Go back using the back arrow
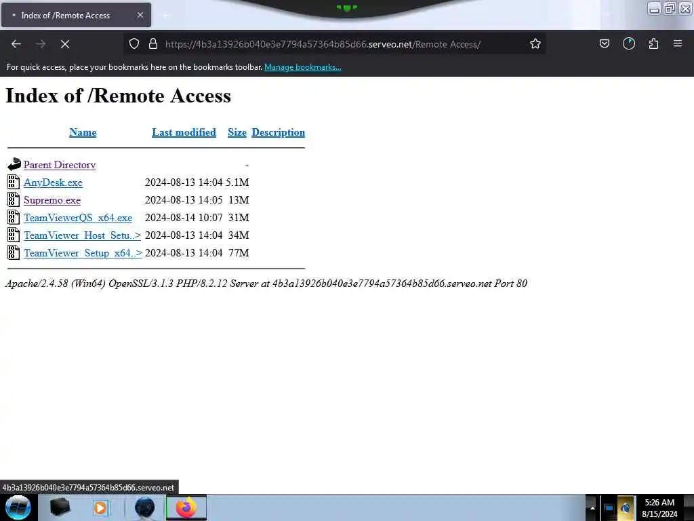Viewport: 694px width, 521px height. [x=16, y=44]
